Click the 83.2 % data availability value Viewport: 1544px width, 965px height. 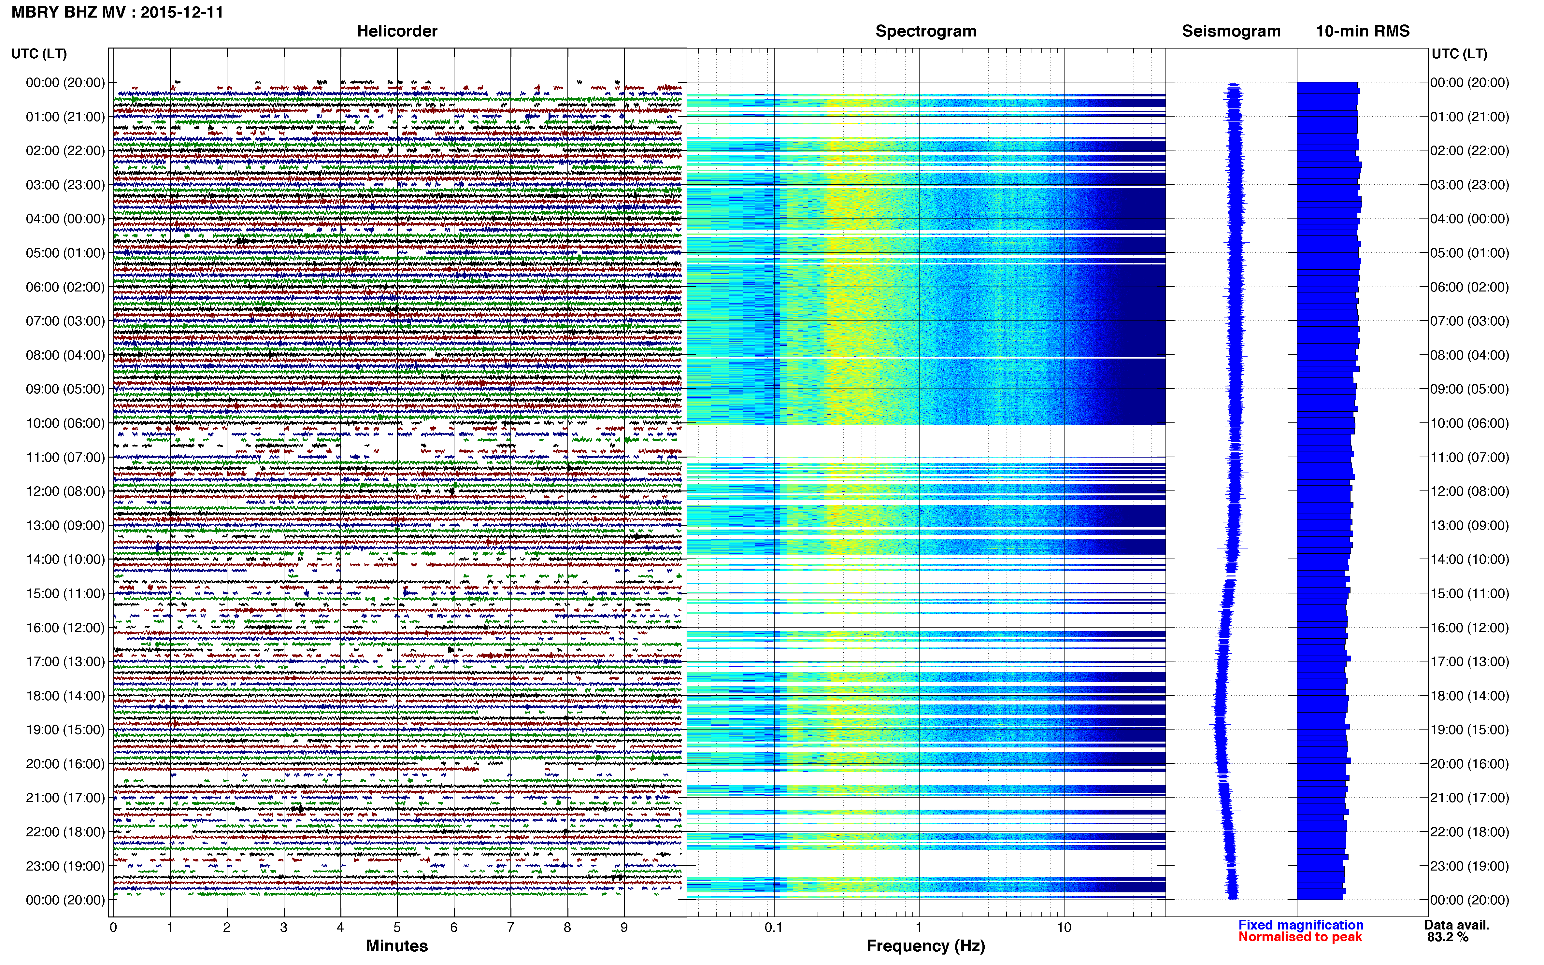pos(1448,937)
